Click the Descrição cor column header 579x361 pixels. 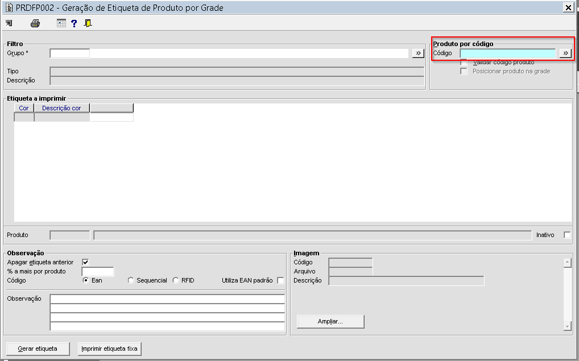point(61,108)
